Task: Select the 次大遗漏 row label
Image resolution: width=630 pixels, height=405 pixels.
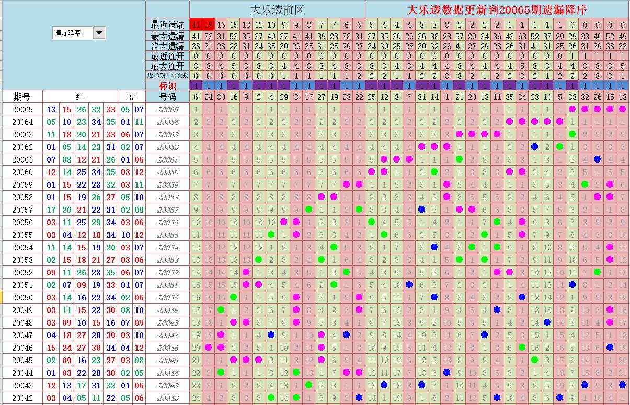Action: [167, 46]
